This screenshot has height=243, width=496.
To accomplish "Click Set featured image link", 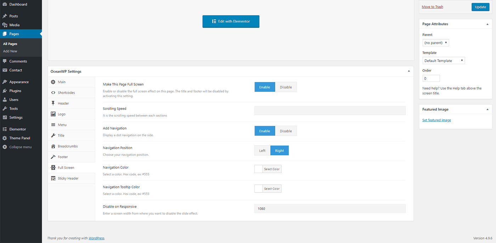I will 436,120.
